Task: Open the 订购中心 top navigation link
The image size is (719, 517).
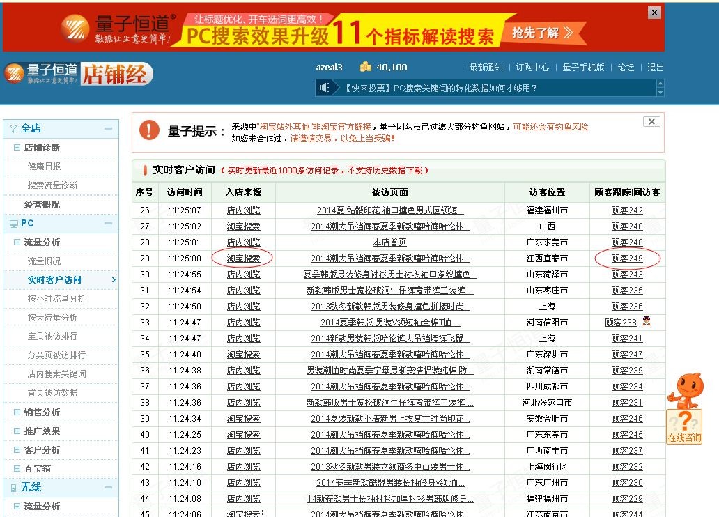Action: [532, 68]
